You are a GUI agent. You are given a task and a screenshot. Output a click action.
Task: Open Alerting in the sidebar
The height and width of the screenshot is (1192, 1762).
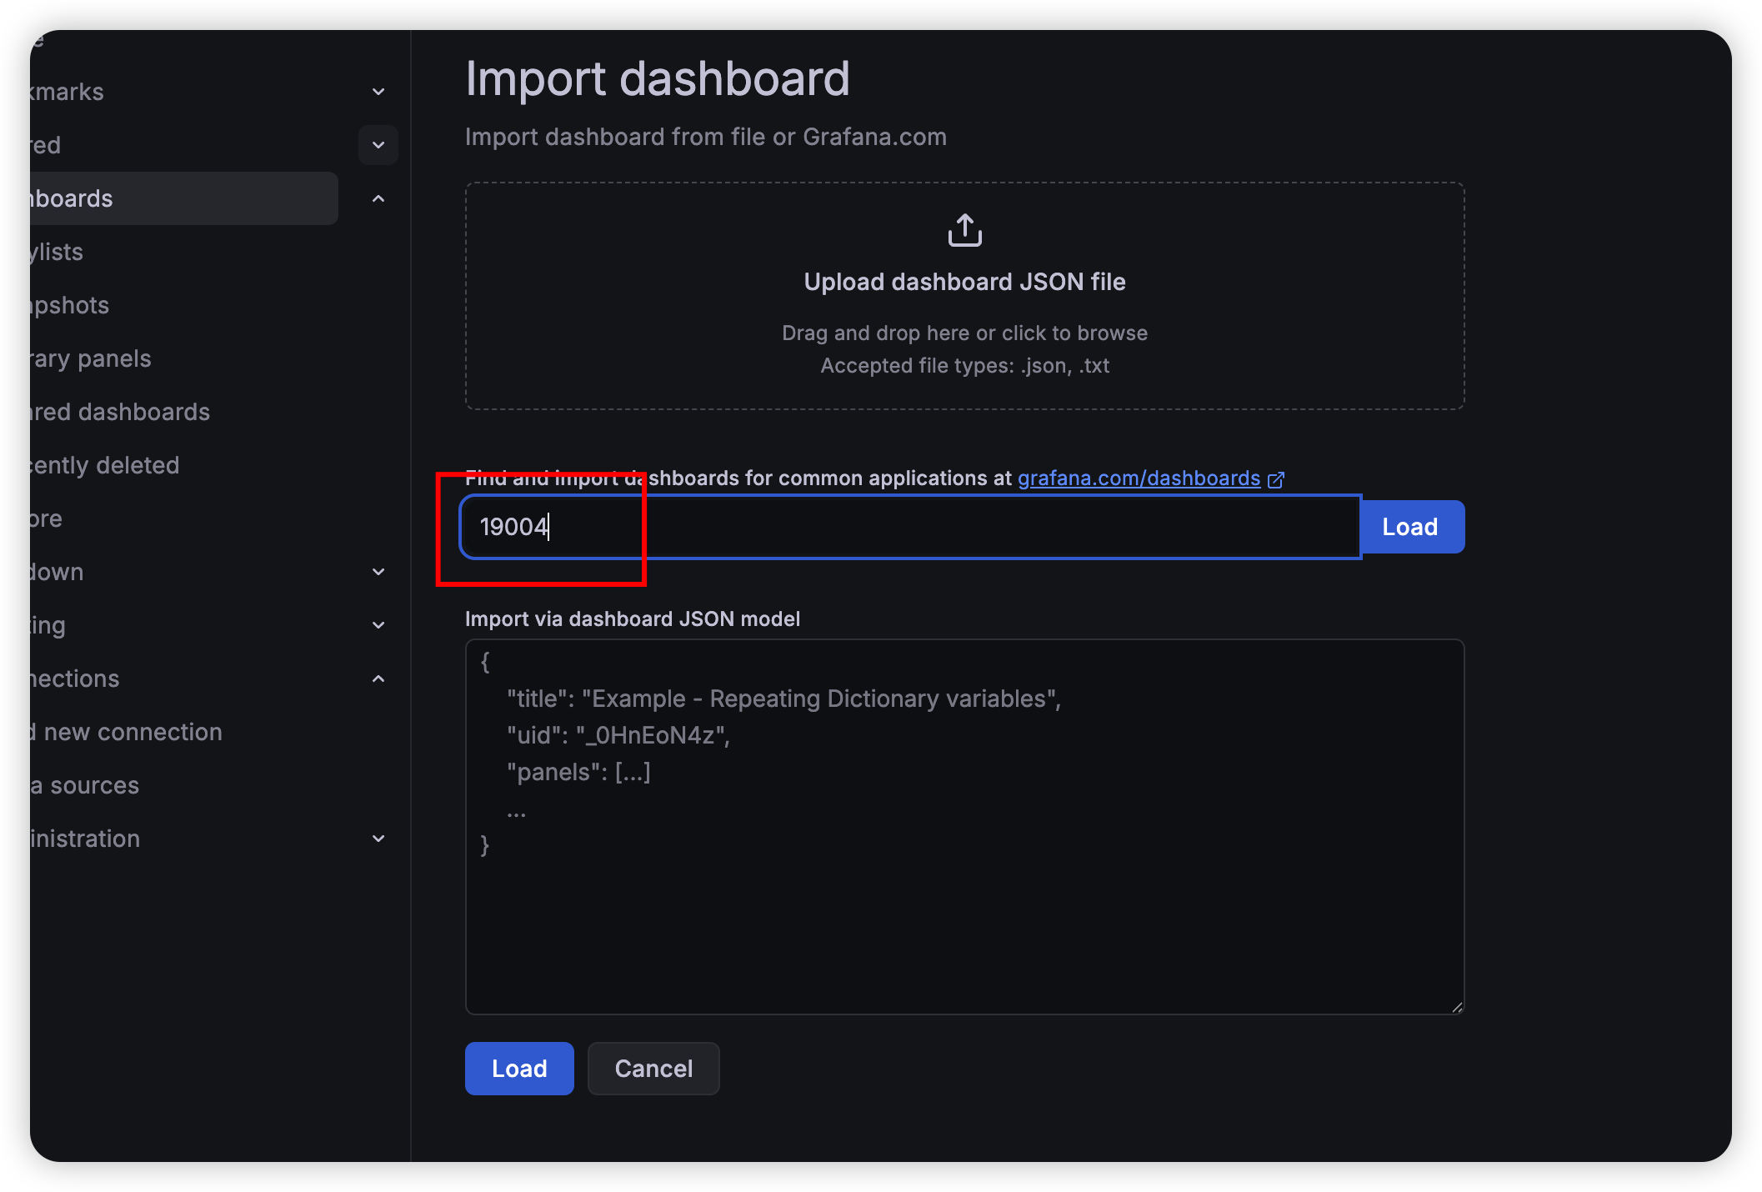[x=48, y=625]
